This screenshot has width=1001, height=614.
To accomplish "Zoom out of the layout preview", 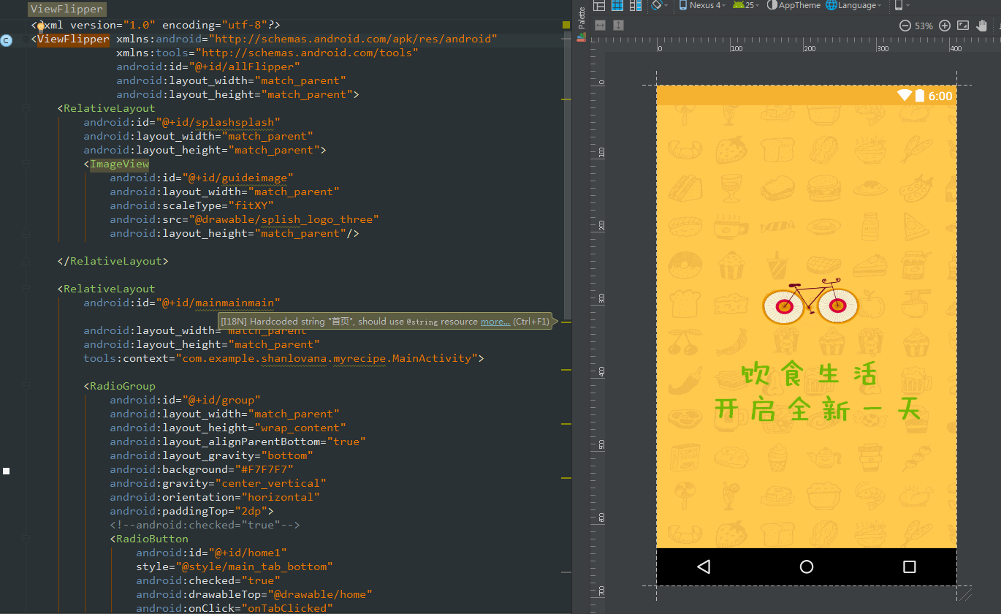I will pyautogui.click(x=905, y=26).
